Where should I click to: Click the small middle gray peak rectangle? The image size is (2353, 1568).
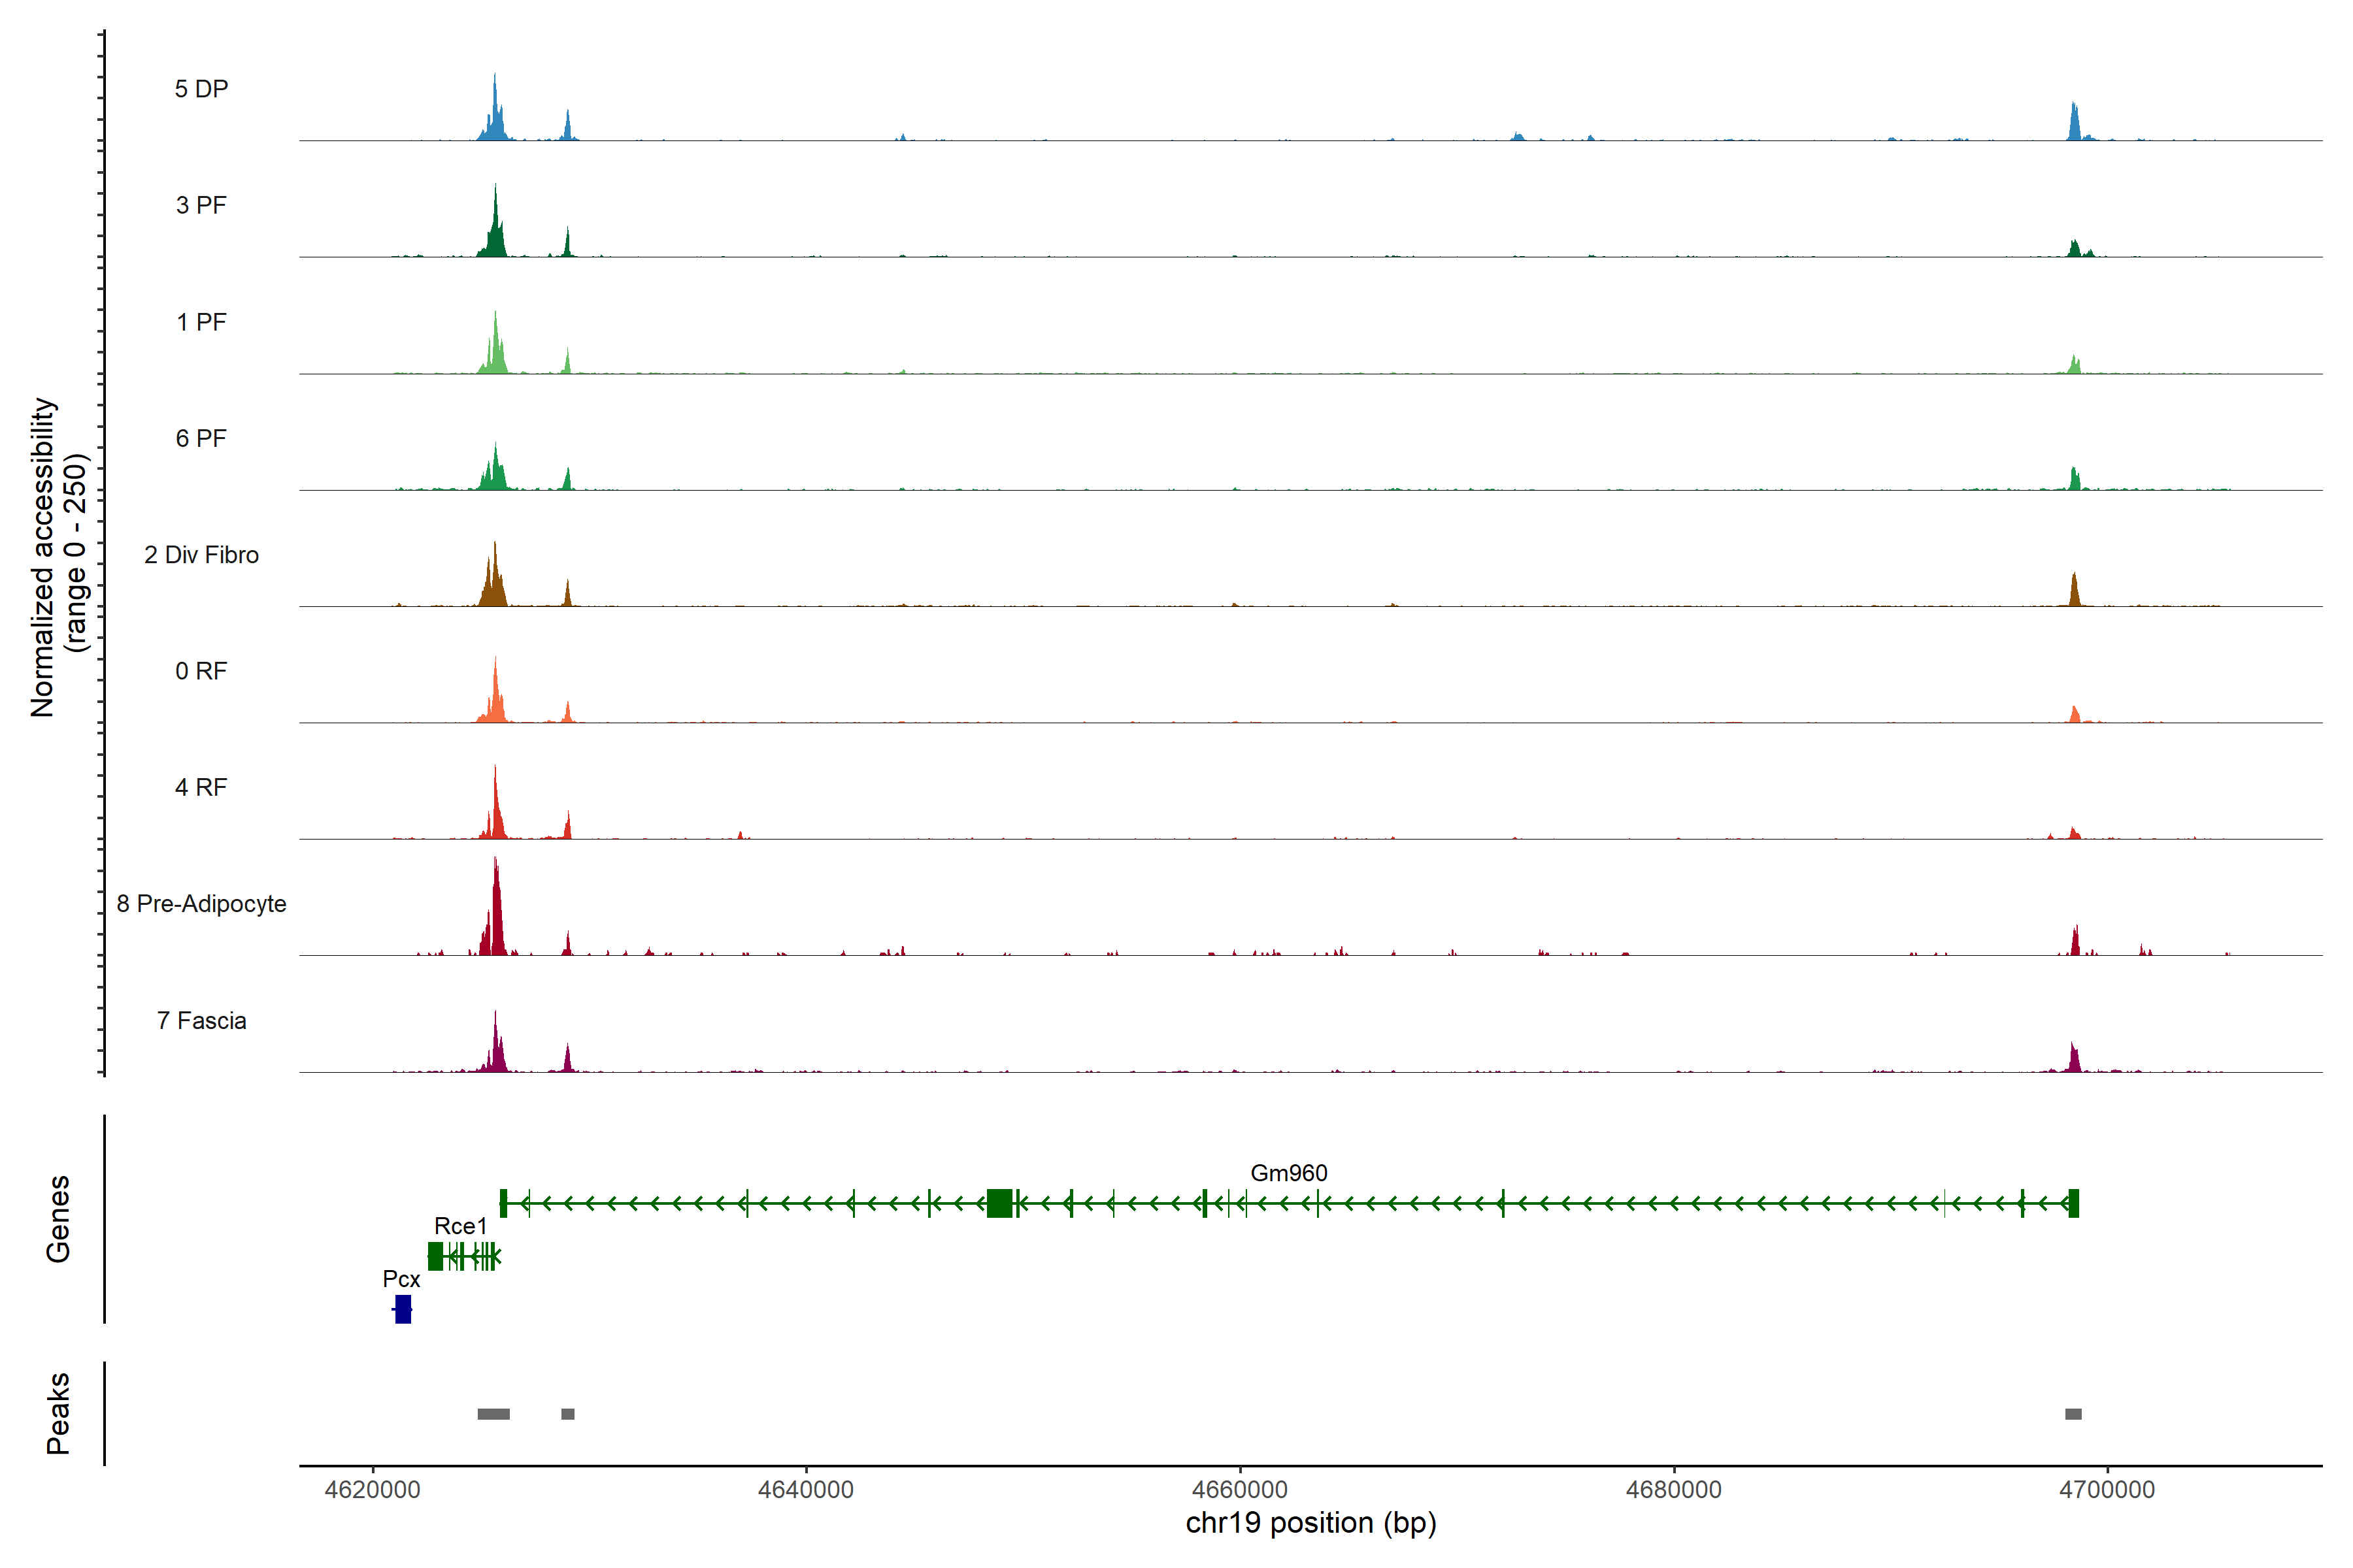[567, 1414]
